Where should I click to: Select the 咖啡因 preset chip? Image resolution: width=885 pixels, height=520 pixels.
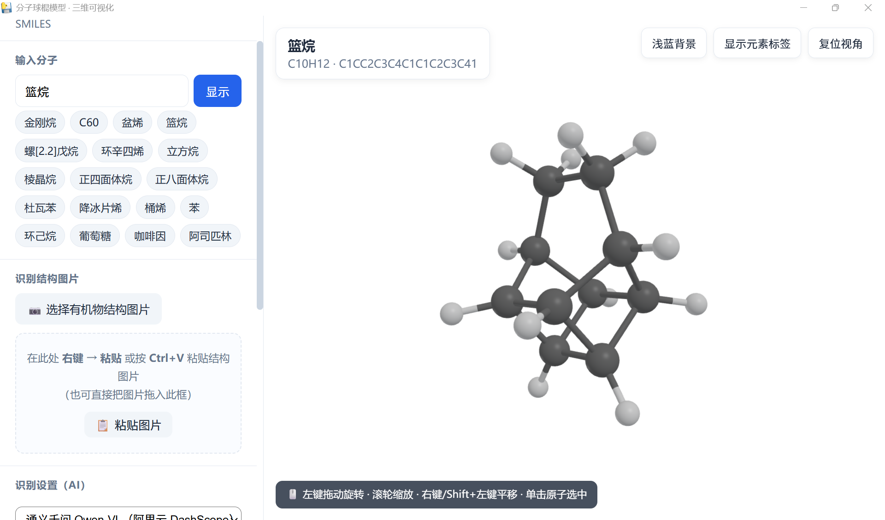click(150, 236)
